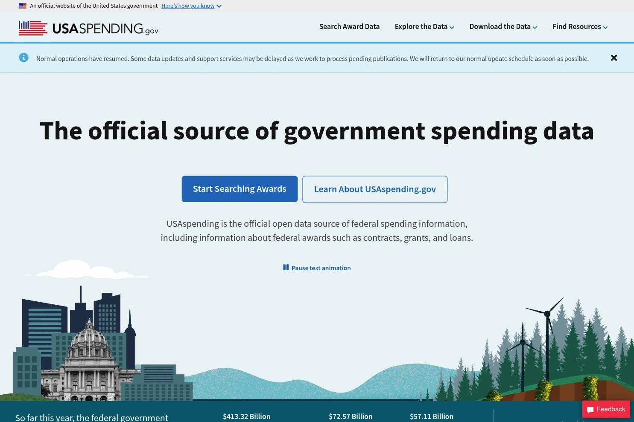Expand the Explore the Data menu
Image resolution: width=634 pixels, height=422 pixels.
point(424,26)
